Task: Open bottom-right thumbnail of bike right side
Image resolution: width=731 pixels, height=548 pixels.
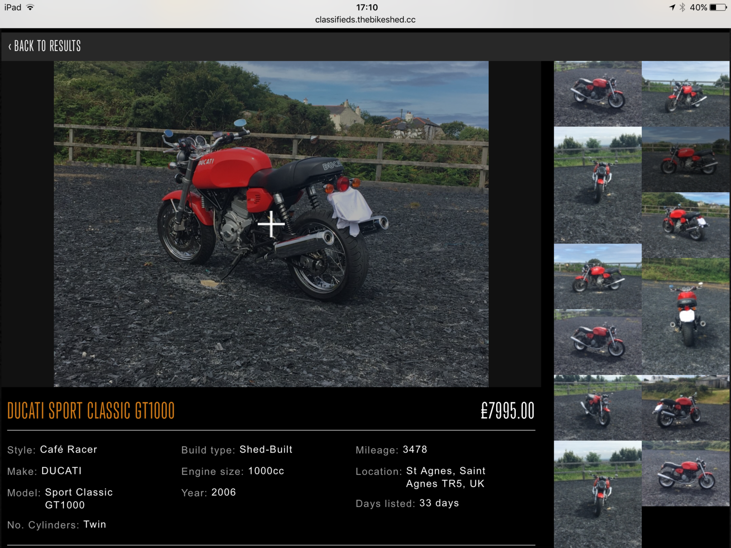Action: pos(685,474)
